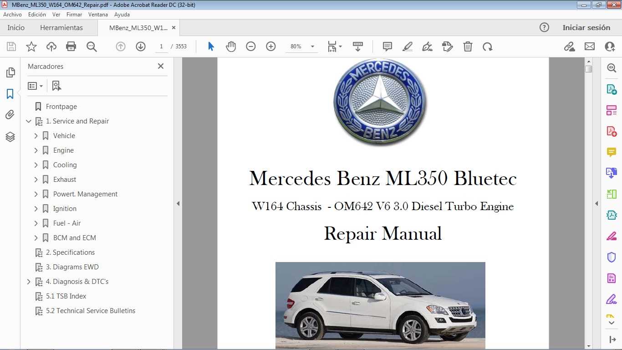Open the Protect shield tool in right pane
Screen dimensions: 622x350
[612, 257]
